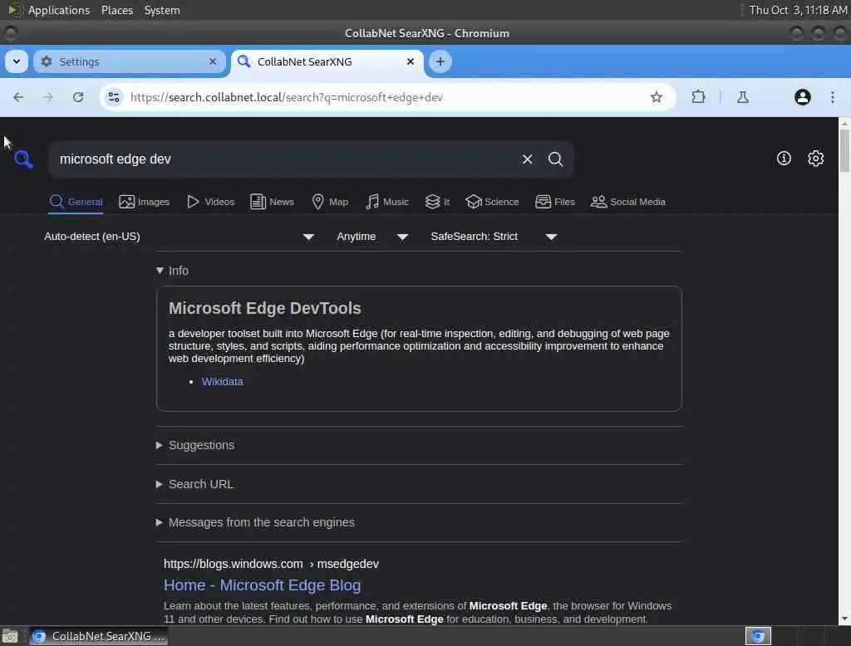This screenshot has height=646, width=851.
Task: Click the clock in top panel
Action: tap(798, 10)
